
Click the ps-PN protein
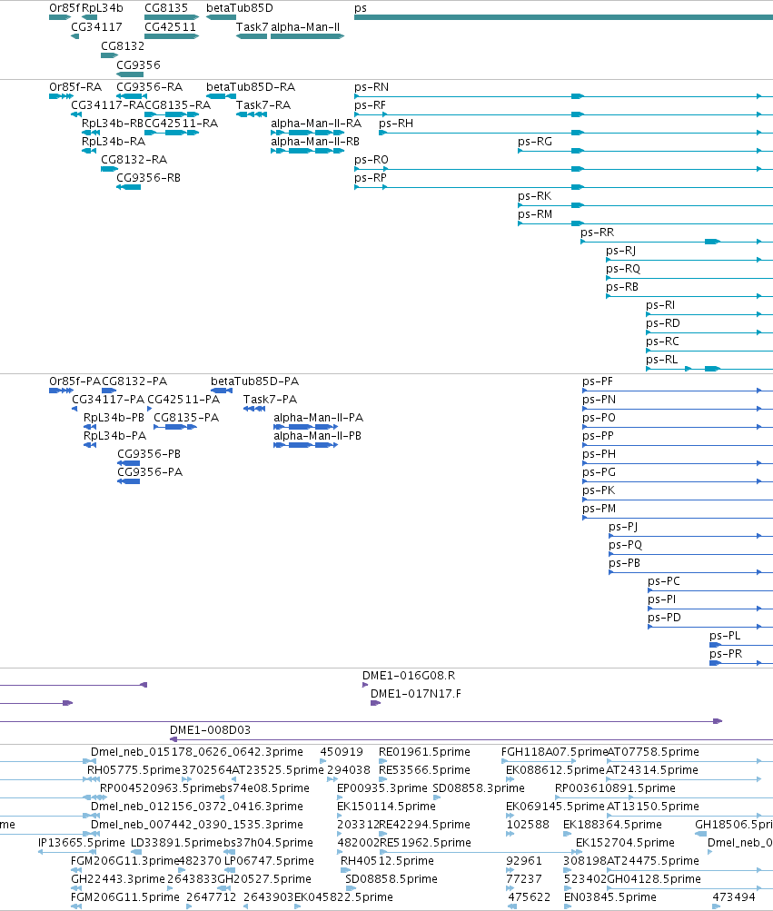point(678,409)
